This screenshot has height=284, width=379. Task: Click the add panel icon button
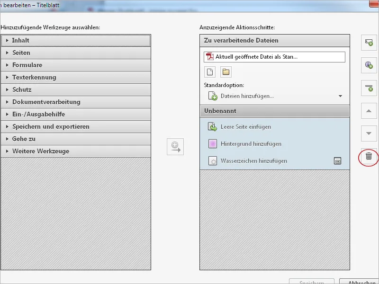click(x=369, y=43)
